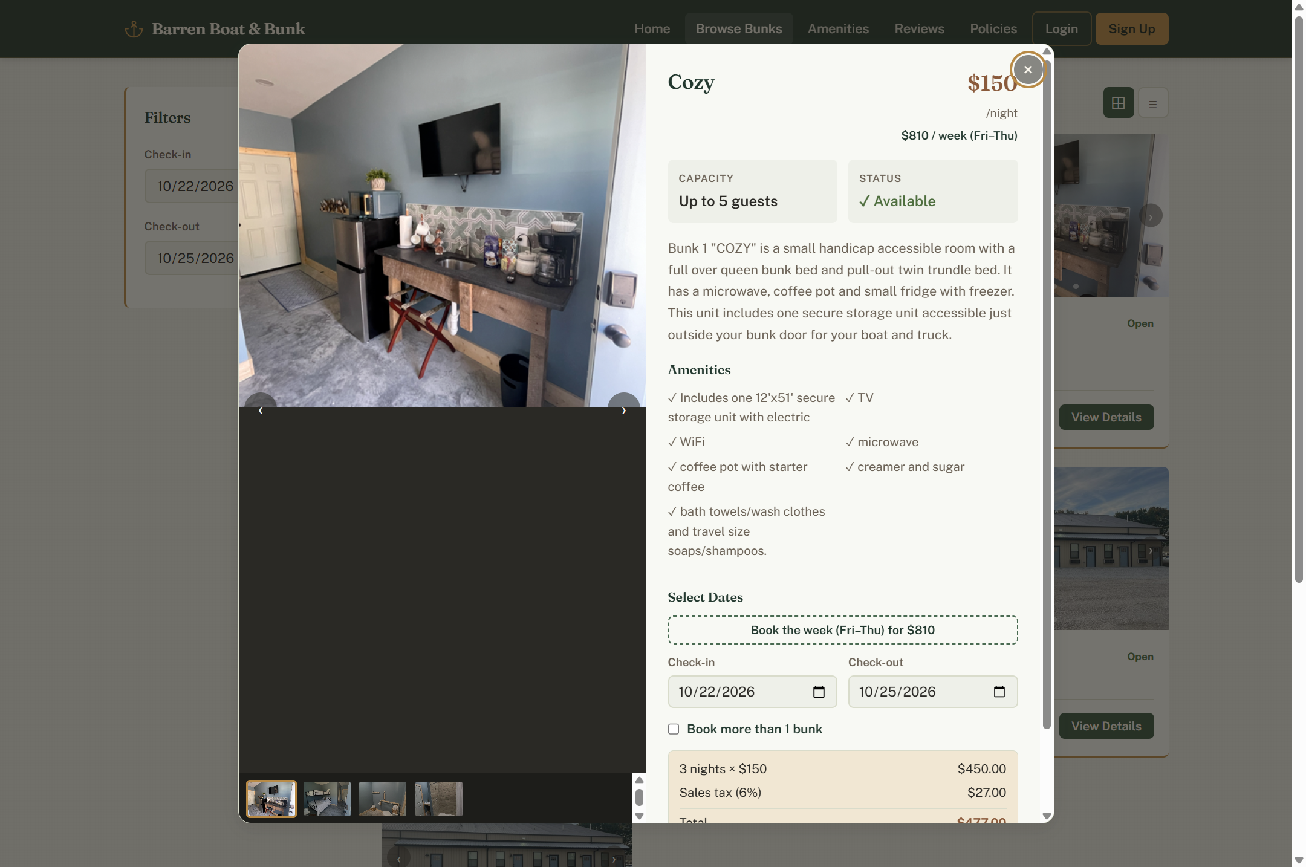Image resolution: width=1306 pixels, height=867 pixels.
Task: Go to next photo on bottom bunk card
Action: tap(614, 859)
